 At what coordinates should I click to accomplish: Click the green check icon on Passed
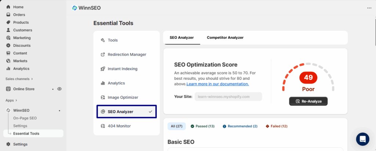pyautogui.click(x=192, y=126)
